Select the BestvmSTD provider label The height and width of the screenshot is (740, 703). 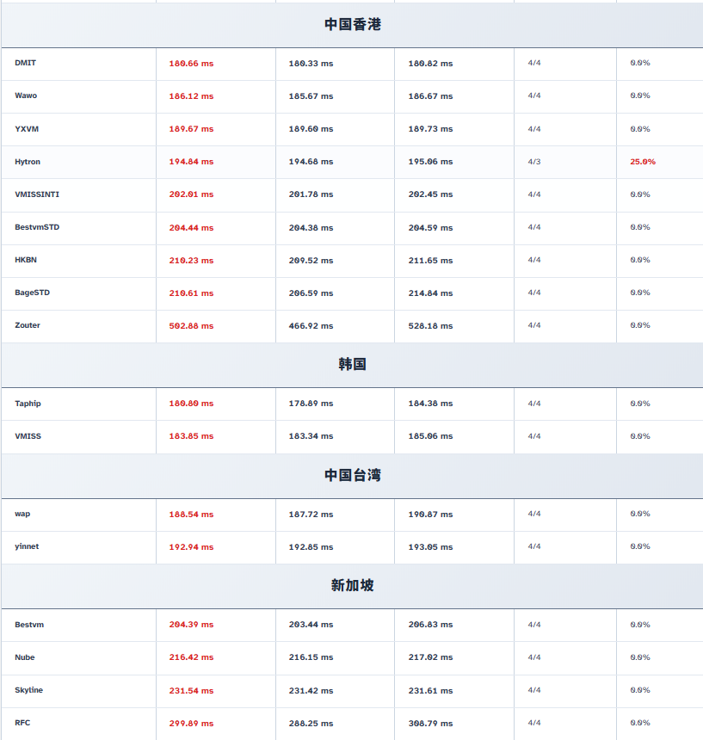click(x=37, y=227)
